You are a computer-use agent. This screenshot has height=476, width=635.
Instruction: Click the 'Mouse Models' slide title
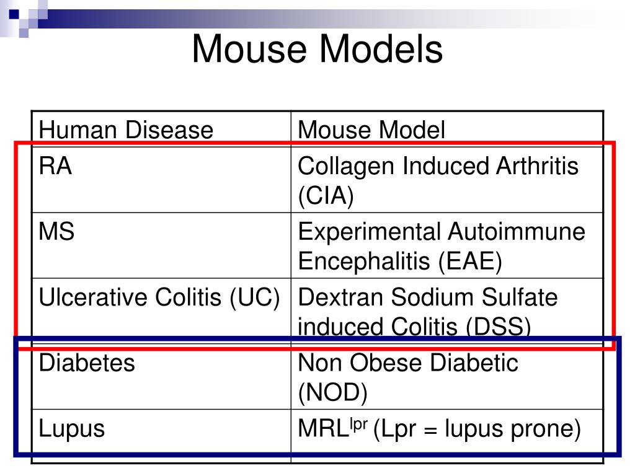coord(317,49)
